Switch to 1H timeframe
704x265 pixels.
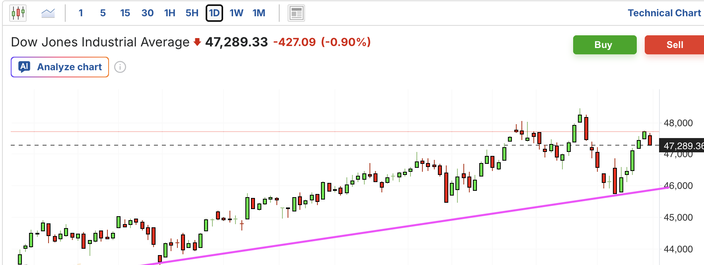pos(170,13)
